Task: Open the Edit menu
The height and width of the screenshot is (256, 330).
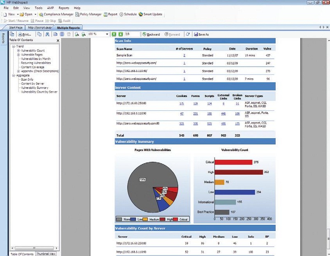Action: pyautogui.click(x=16, y=8)
